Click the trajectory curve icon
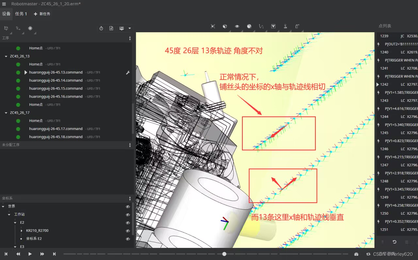418x260 pixels. (x=261, y=26)
